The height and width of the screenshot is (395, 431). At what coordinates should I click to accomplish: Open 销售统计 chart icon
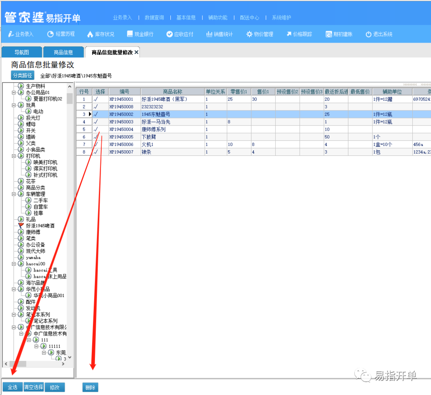tap(210, 34)
